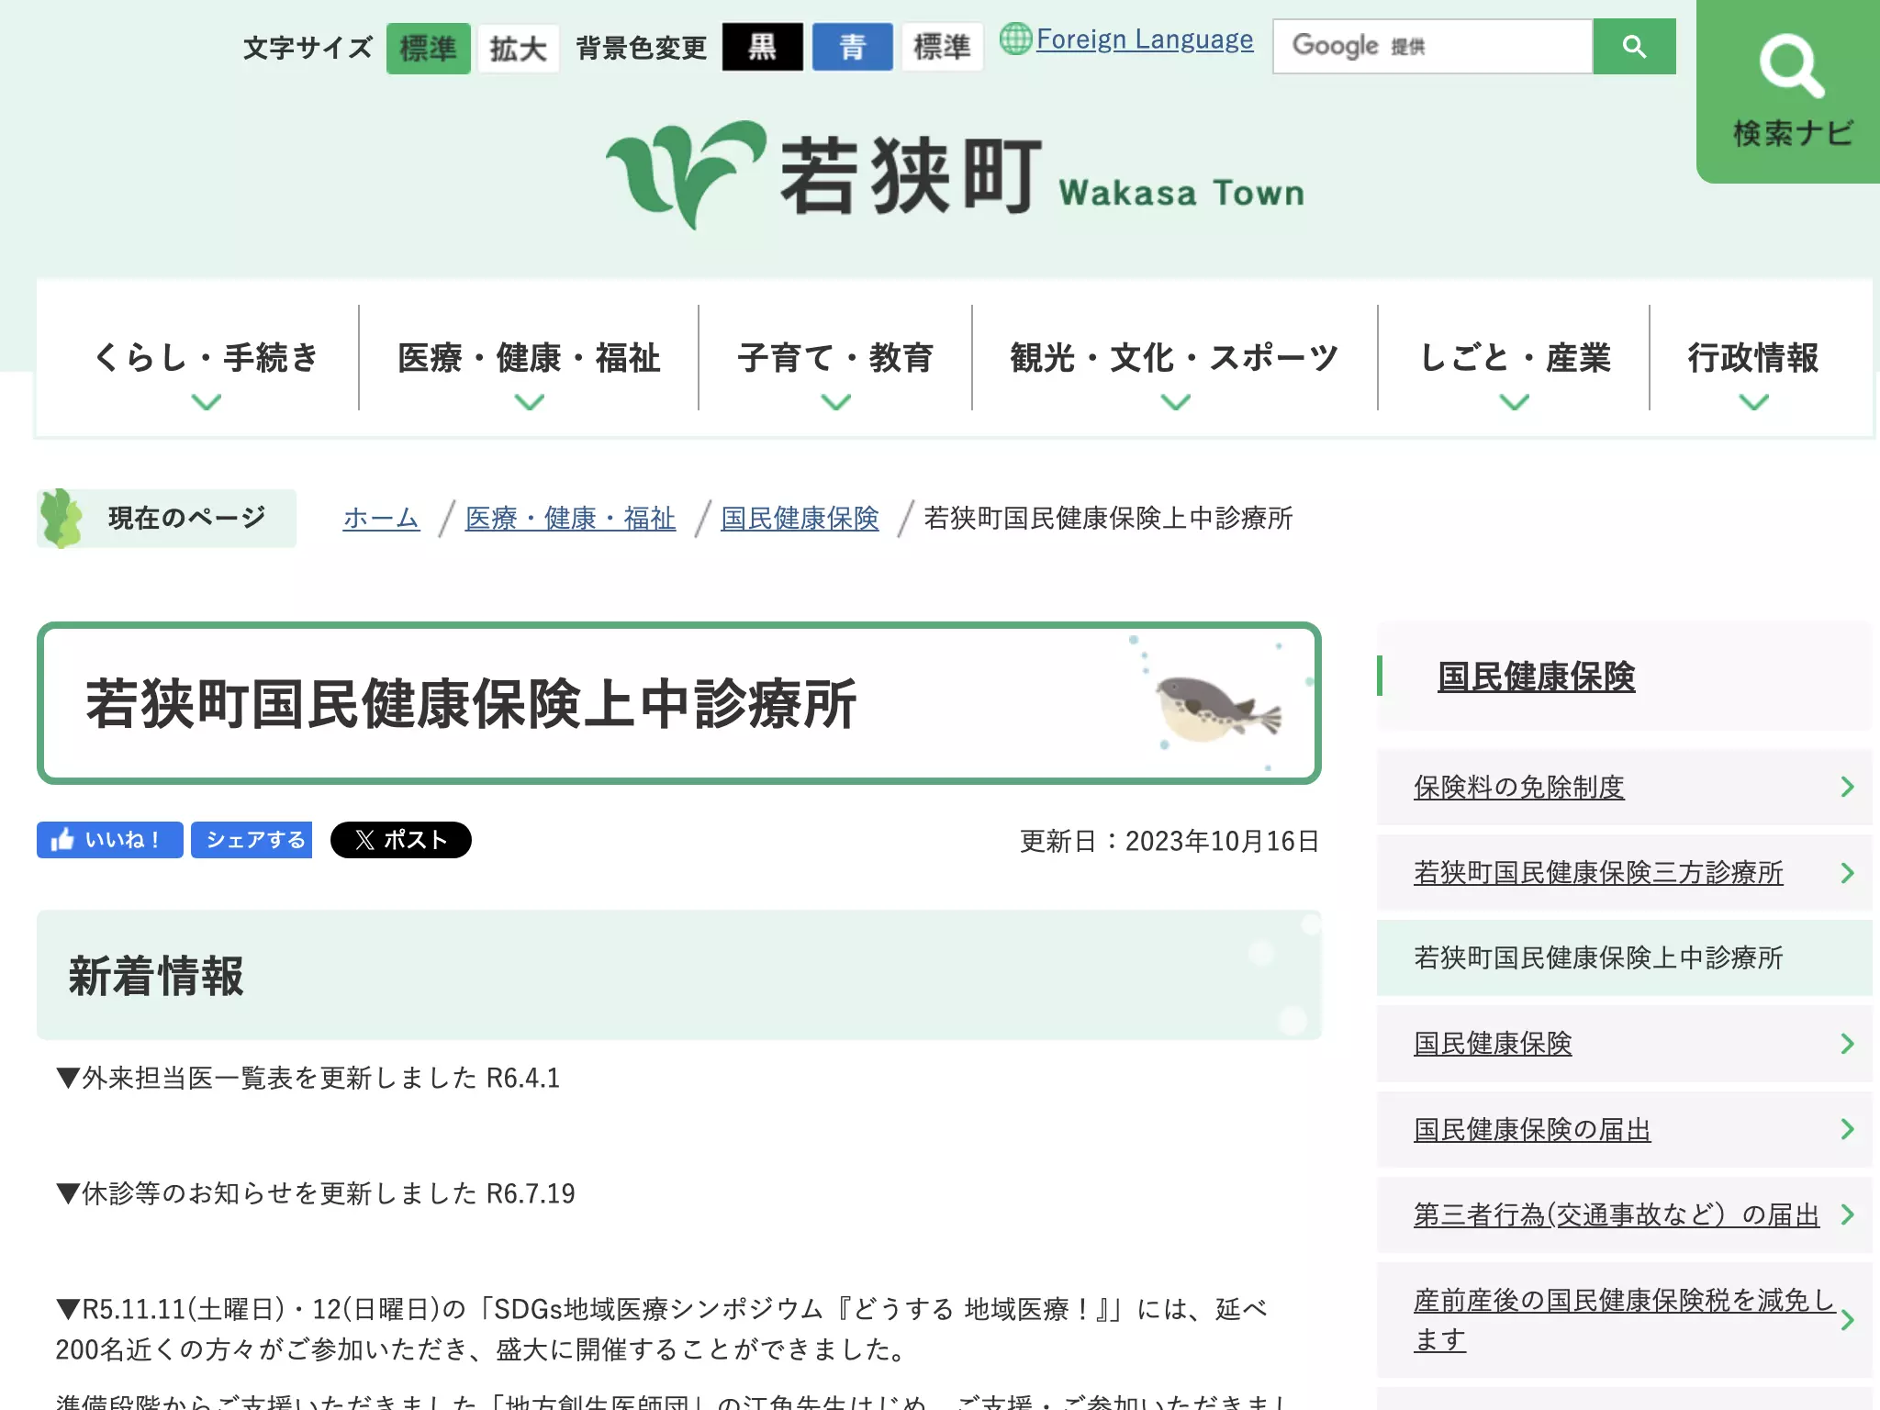Click the globe icon beside Foreign Language
This screenshot has height=1410, width=1880.
[1015, 39]
